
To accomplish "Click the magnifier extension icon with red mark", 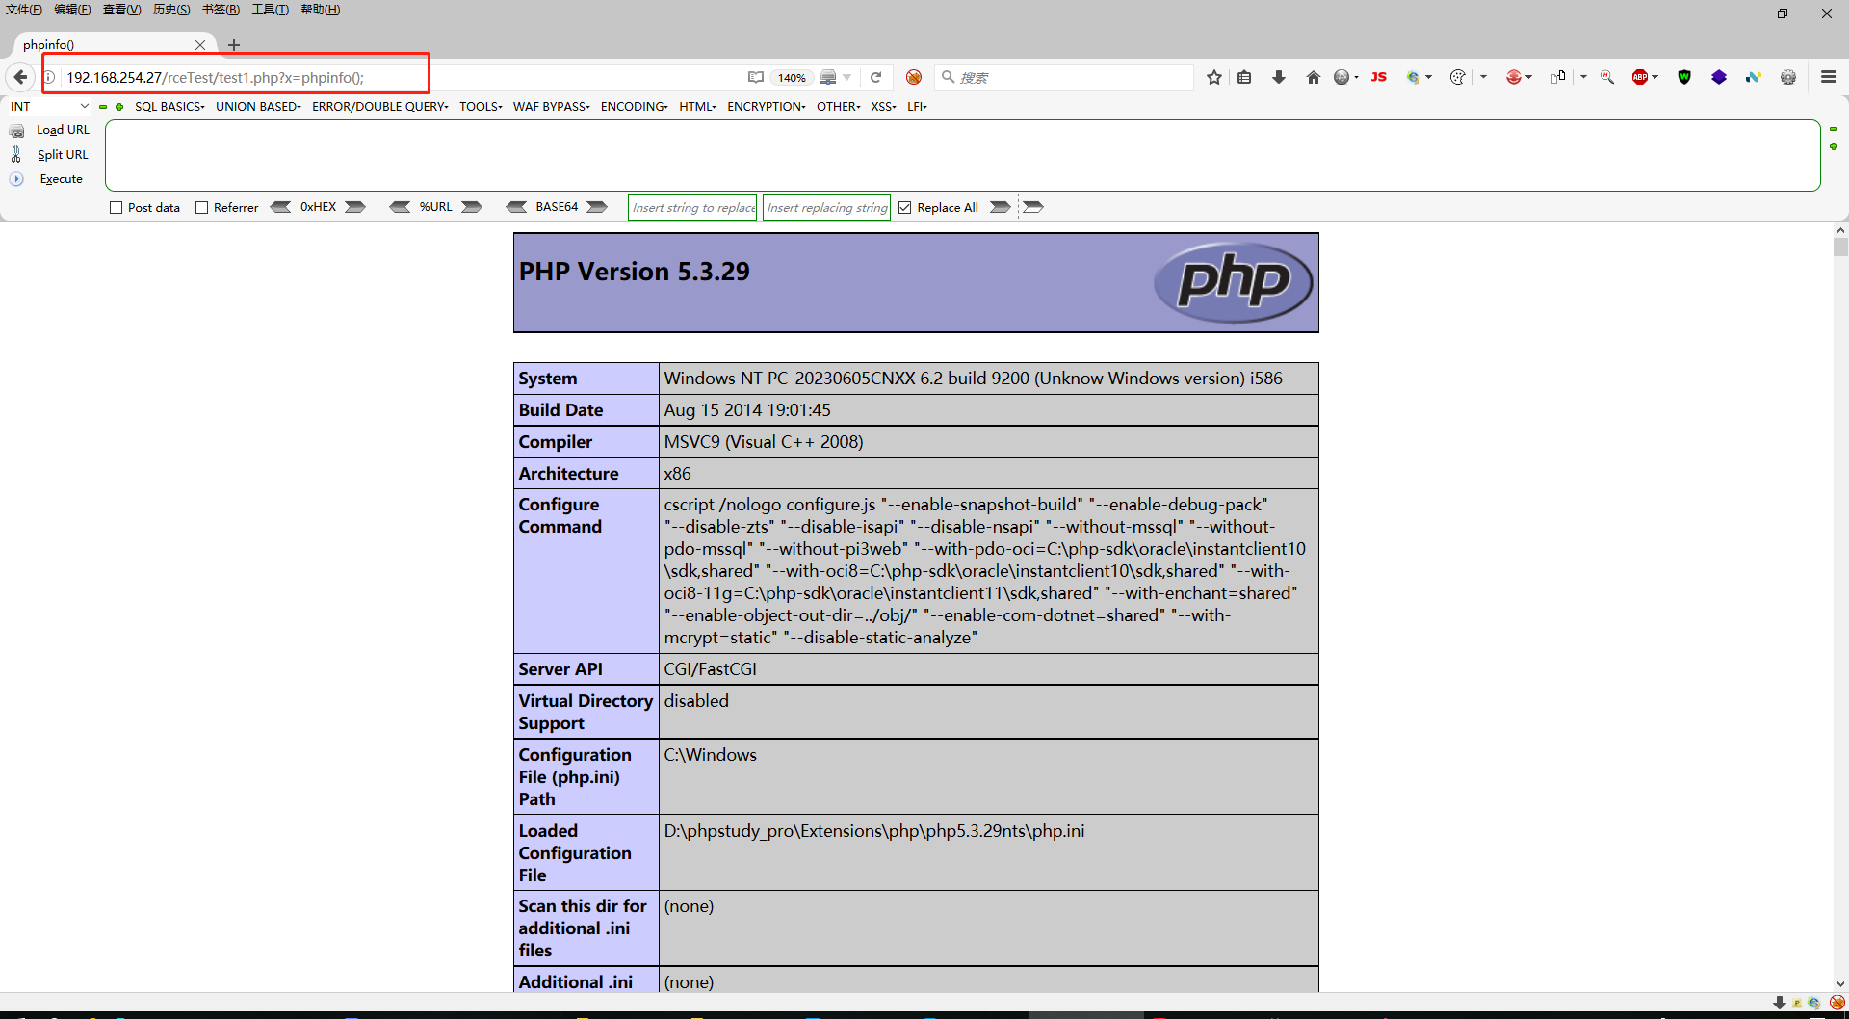I will pyautogui.click(x=1607, y=77).
